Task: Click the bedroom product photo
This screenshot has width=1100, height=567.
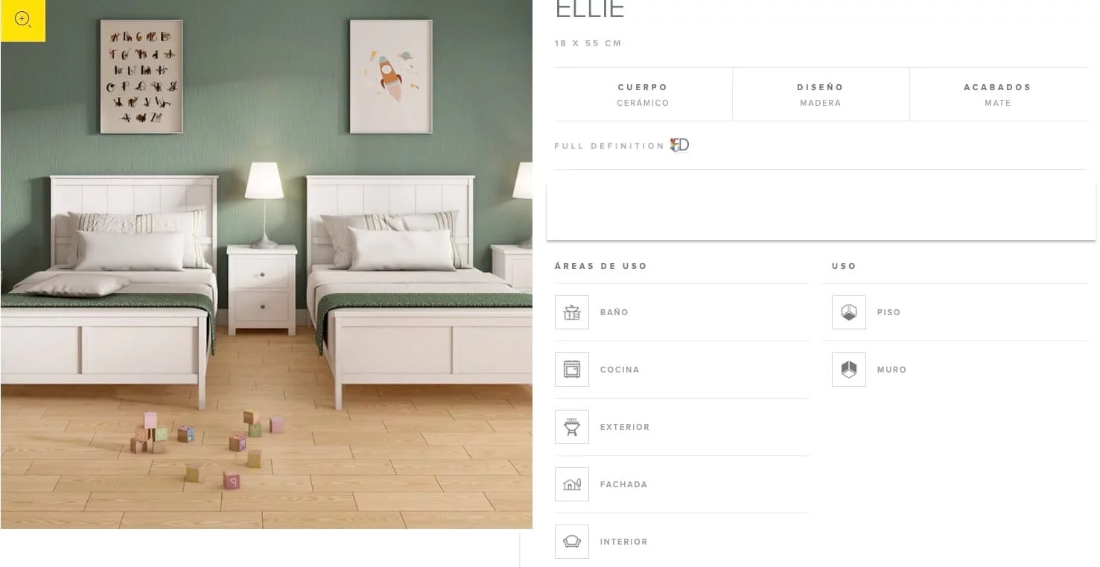Action: [x=267, y=265]
